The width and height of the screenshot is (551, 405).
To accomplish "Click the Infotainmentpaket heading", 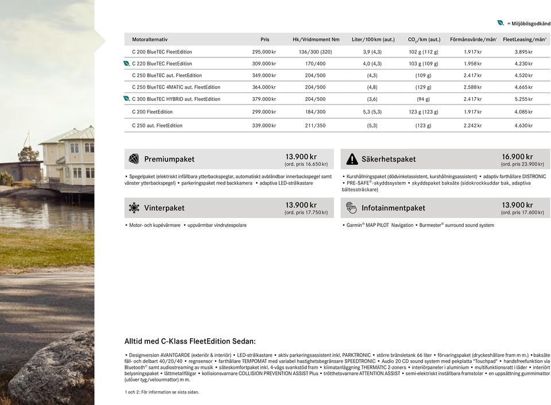I will (x=394, y=208).
